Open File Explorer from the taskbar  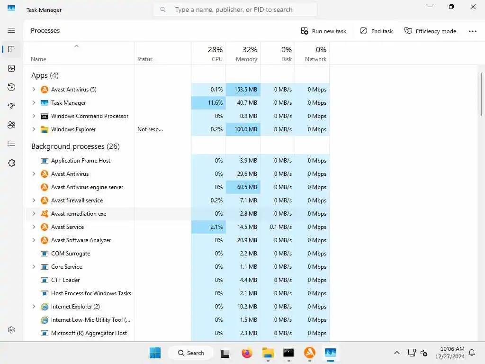click(x=268, y=353)
